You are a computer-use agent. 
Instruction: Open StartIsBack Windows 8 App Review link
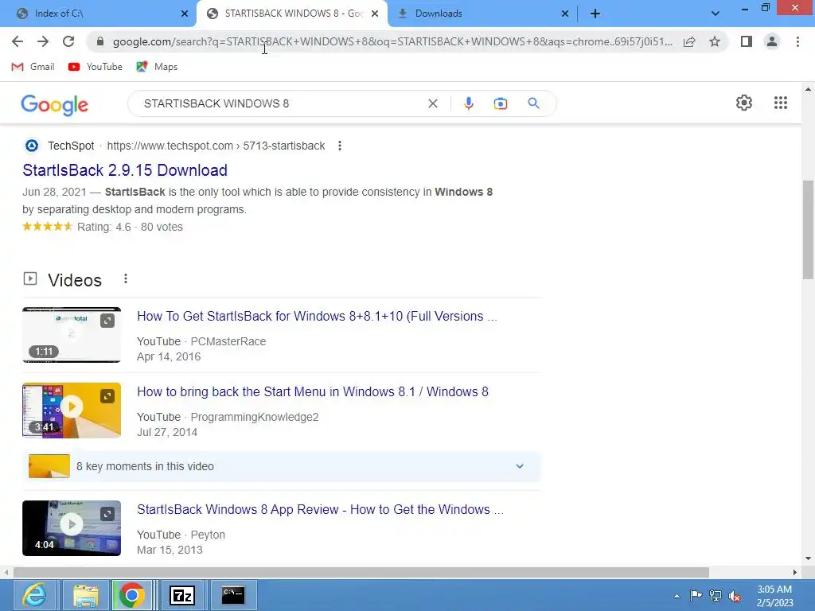[320, 509]
